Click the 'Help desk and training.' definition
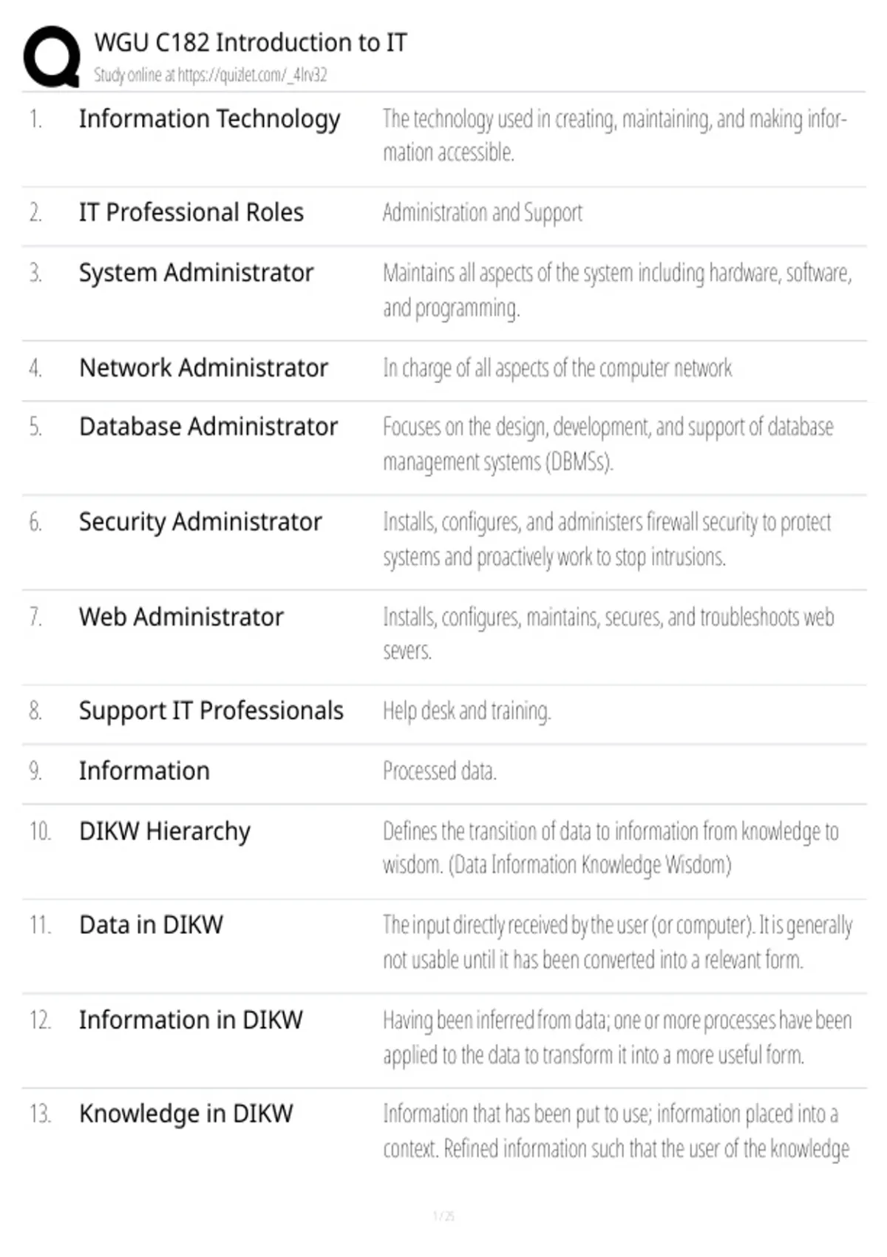The height and width of the screenshot is (1257, 887). [467, 711]
